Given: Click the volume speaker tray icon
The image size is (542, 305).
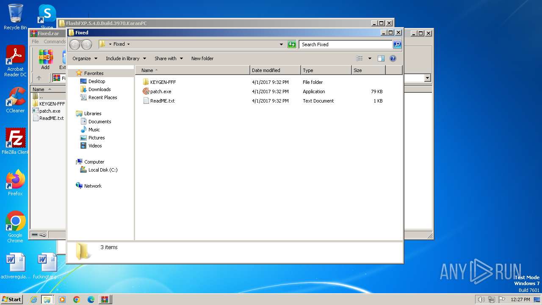Looking at the screenshot, I should (x=481, y=299).
